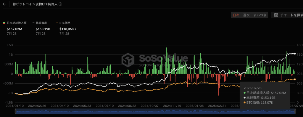Click the orange endpoint marker of BTC価格 line
The image size is (303, 117).
(295, 79)
